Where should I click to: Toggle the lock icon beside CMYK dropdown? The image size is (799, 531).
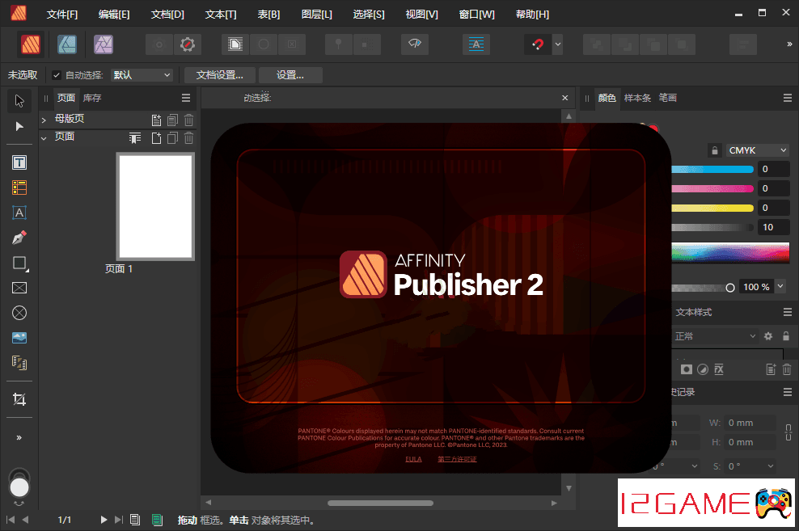pos(714,150)
